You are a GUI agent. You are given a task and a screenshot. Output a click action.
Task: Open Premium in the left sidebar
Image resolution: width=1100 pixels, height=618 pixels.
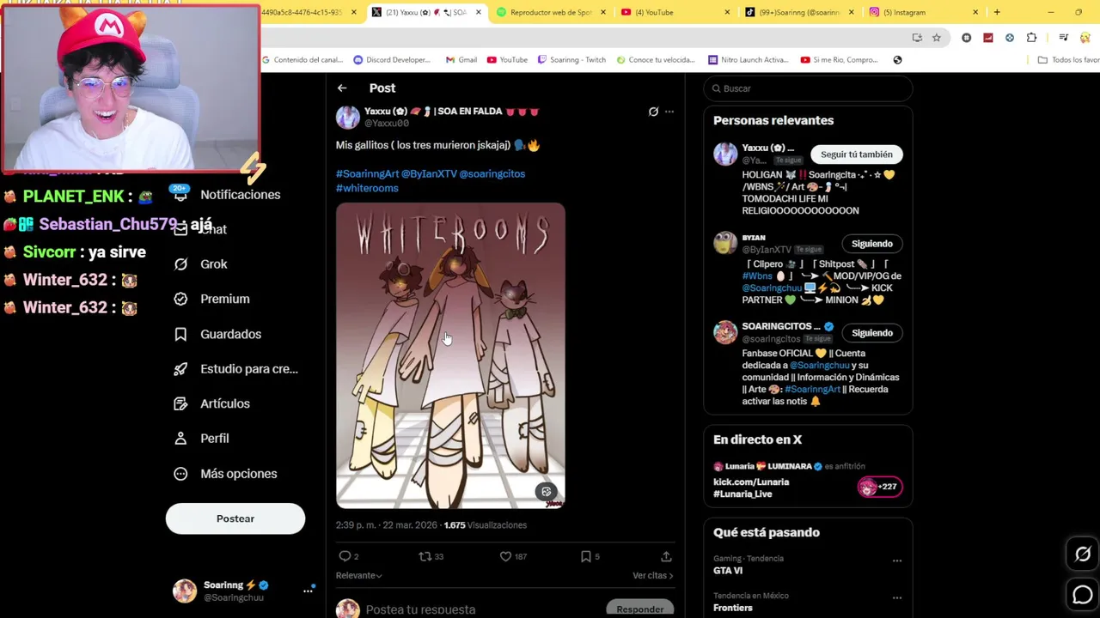211,299
